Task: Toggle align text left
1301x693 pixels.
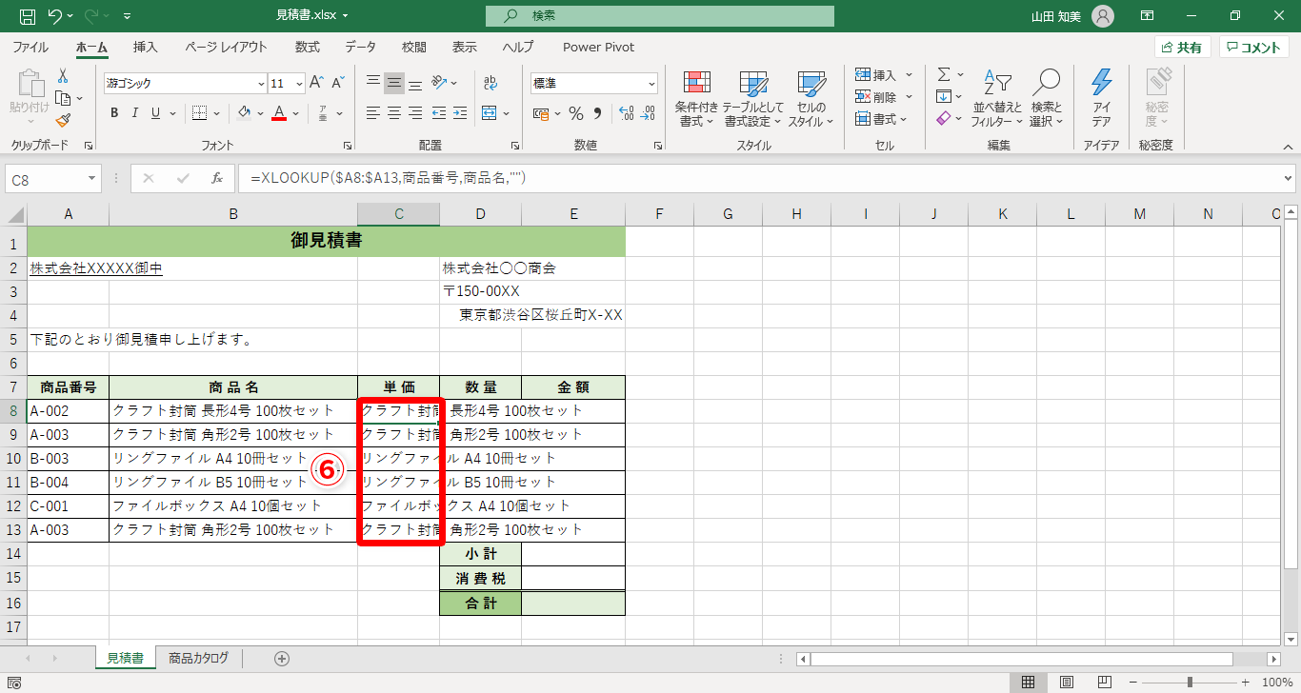Action: (373, 113)
